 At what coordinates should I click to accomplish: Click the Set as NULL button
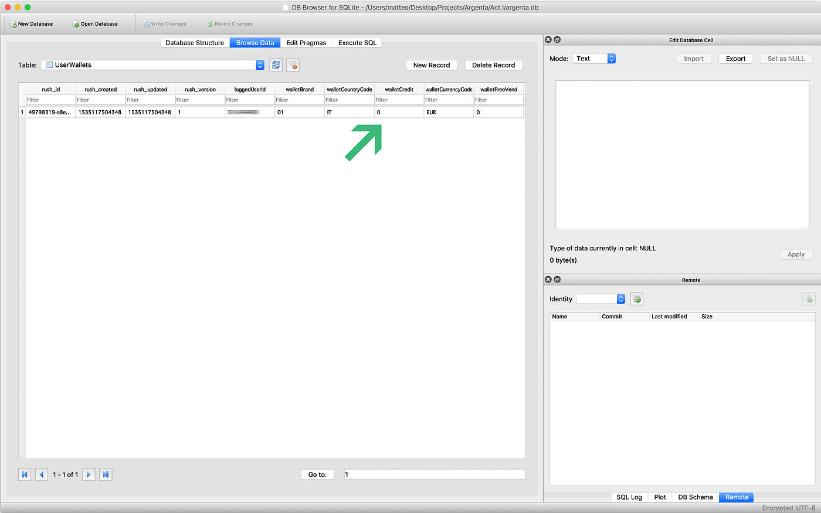[x=786, y=59]
